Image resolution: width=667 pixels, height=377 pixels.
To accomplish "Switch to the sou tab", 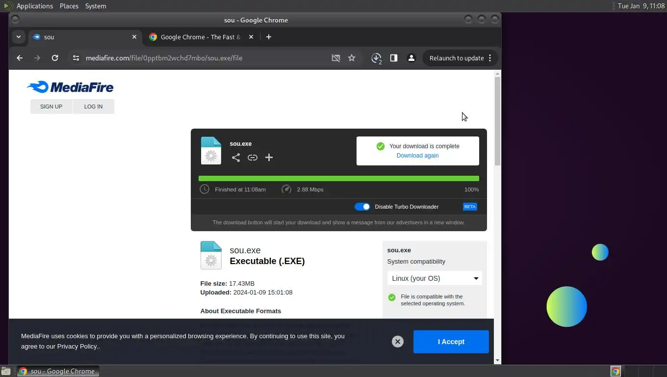I will 84,37.
